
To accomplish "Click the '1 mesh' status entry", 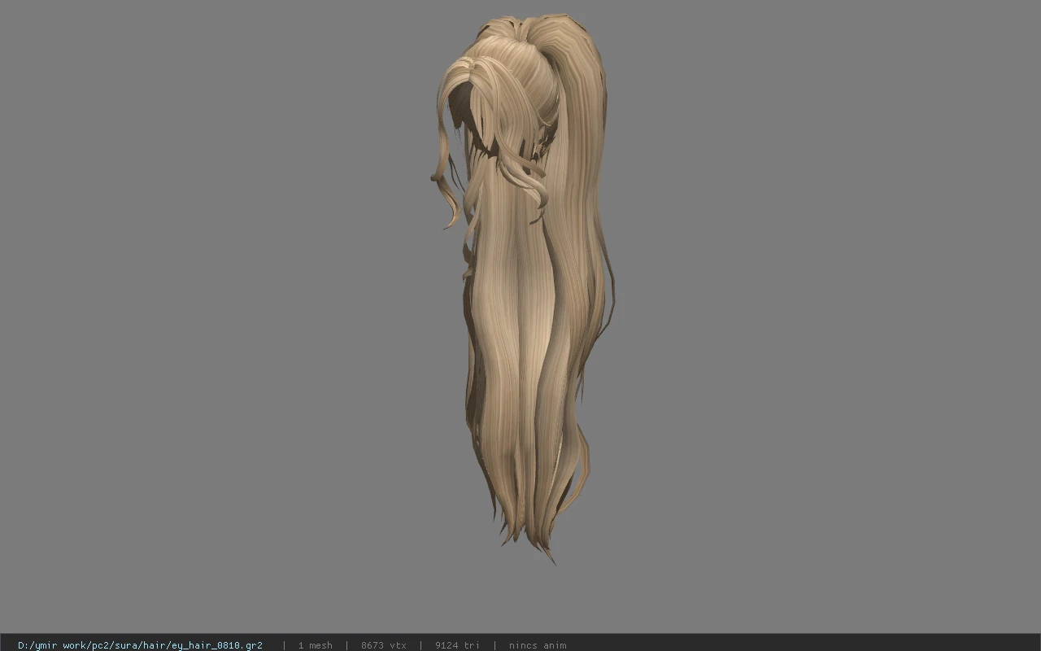I will point(315,645).
